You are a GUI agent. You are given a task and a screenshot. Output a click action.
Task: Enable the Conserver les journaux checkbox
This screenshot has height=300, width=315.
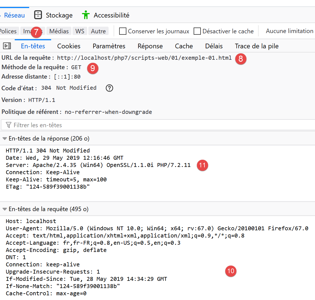pyautogui.click(x=123, y=31)
